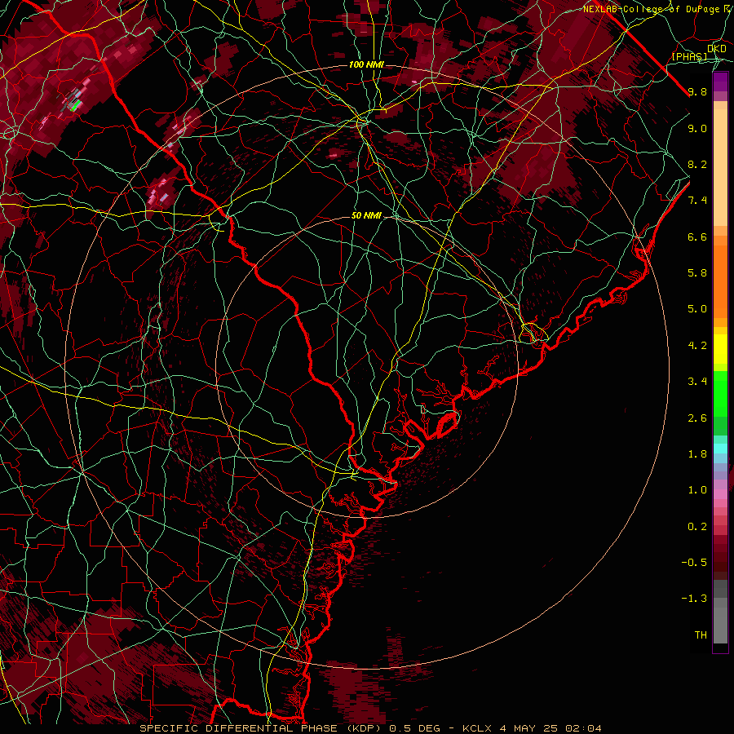Click the "[PHAS]" label above the color scale
This screenshot has height=734, width=734.
click(x=689, y=57)
